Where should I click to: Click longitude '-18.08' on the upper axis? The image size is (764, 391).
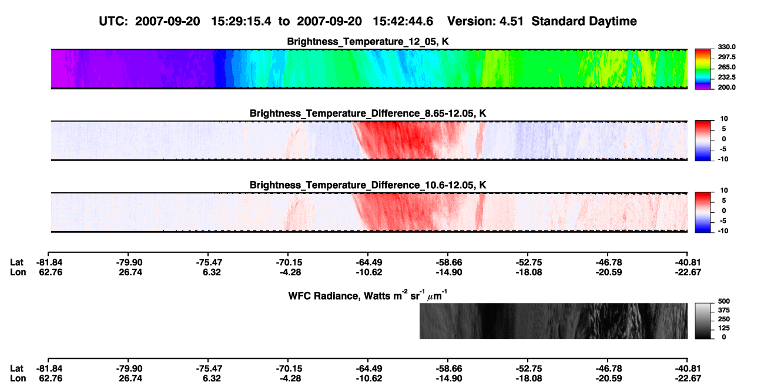[x=528, y=272]
